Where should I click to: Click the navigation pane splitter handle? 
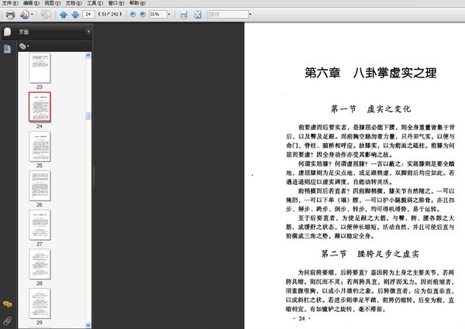(94, 176)
